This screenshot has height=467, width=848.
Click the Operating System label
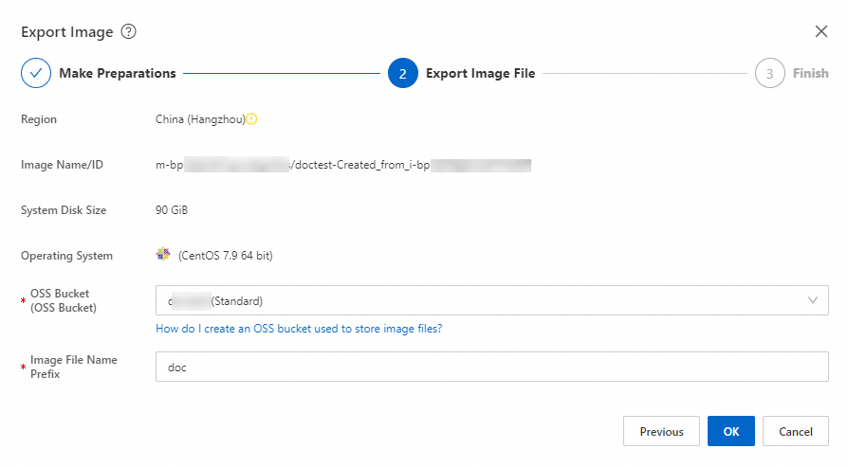pyautogui.click(x=66, y=256)
